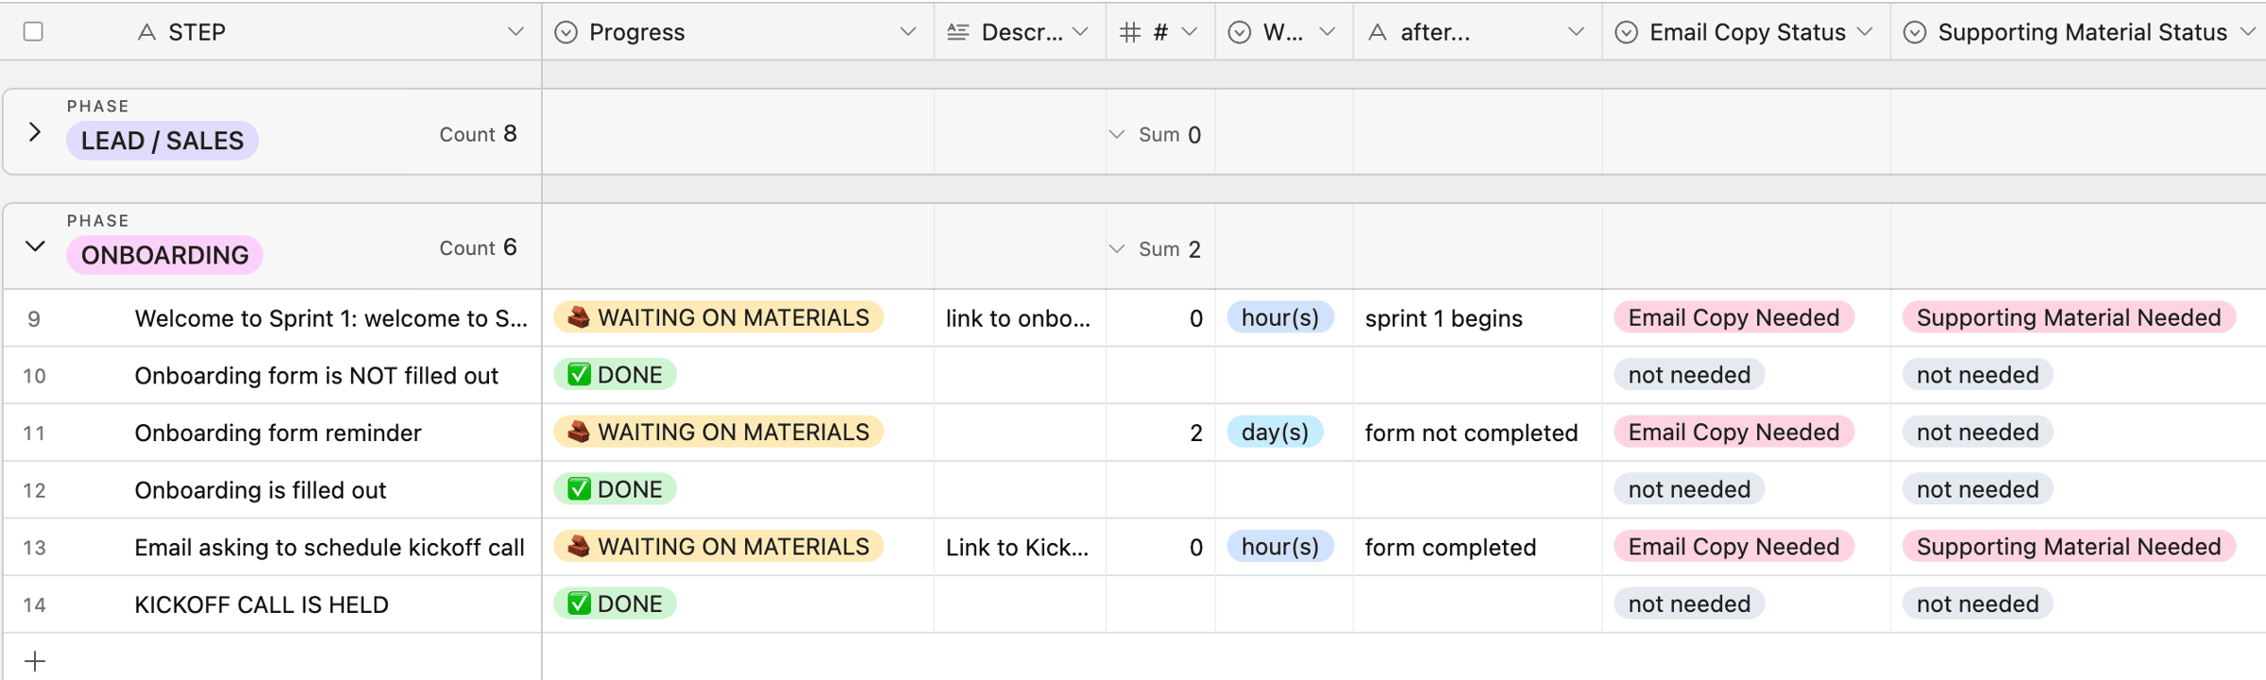Select the 'Onboarding form reminder' cell
Viewport: 2266px width, 680px height.
(278, 433)
